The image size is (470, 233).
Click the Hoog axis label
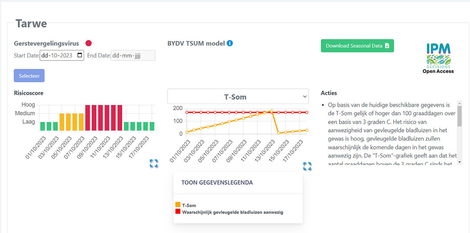[x=28, y=105]
